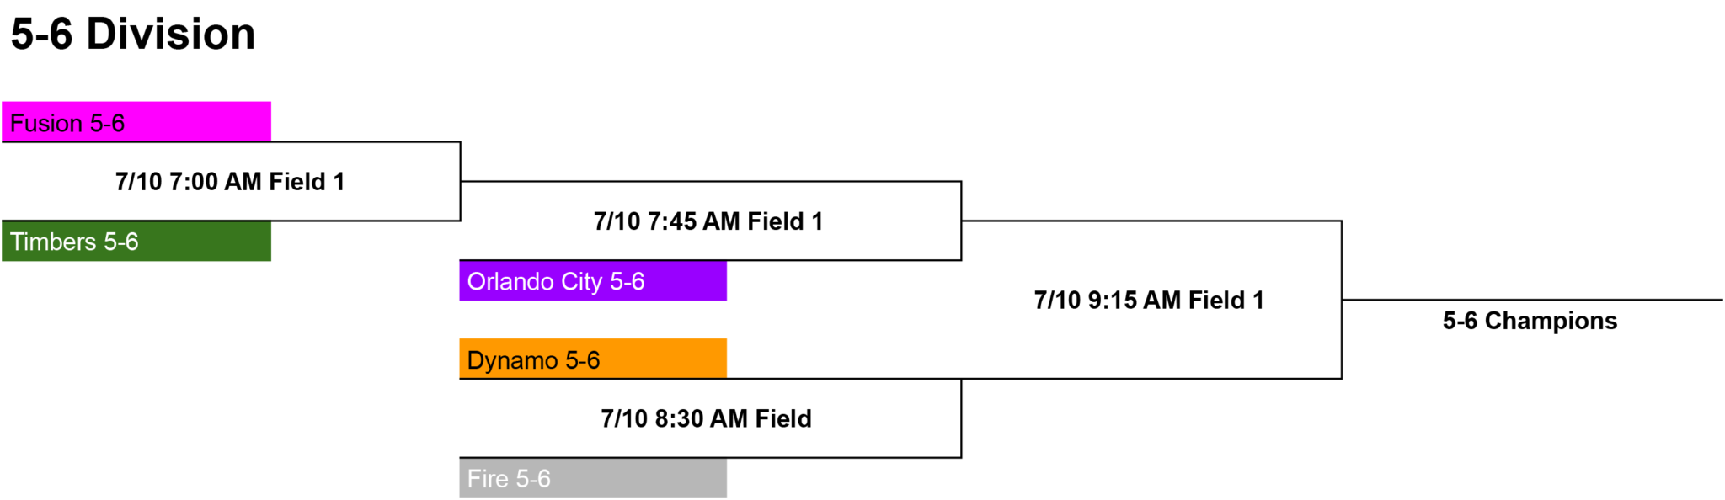Click the 7/10 7:45 AM Field 1 label

[708, 221]
